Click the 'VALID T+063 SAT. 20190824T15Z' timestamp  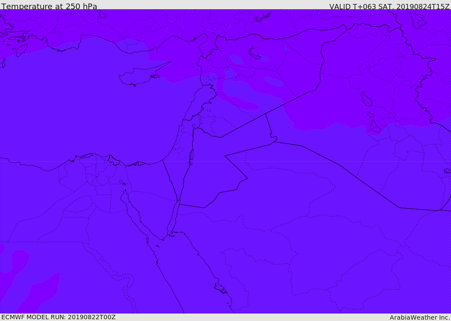pyautogui.click(x=389, y=6)
